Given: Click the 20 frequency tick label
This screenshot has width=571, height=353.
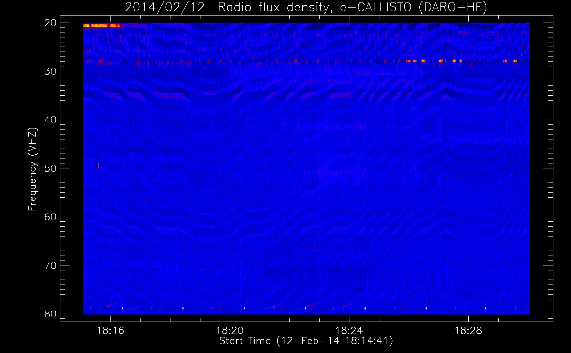Looking at the screenshot, I should coord(50,23).
